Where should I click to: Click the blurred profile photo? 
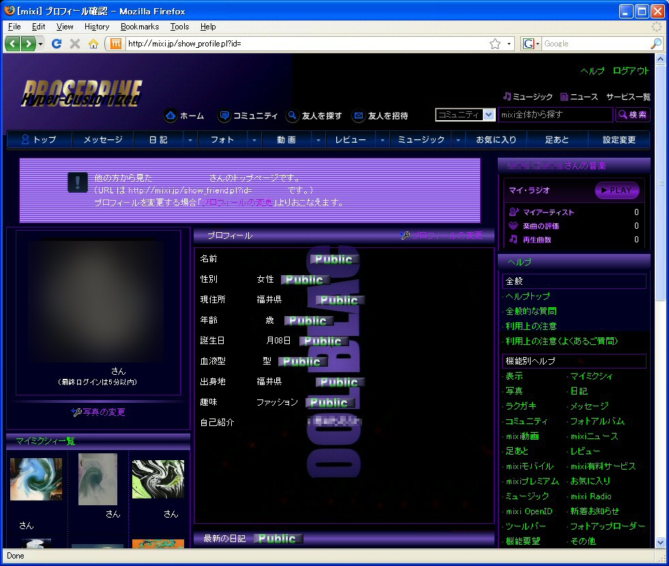[x=97, y=301]
